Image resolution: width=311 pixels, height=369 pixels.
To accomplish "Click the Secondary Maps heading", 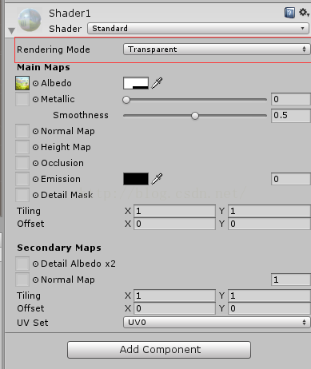I will [59, 248].
